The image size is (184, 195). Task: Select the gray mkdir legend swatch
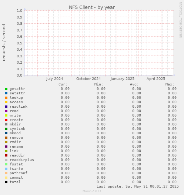click(x=6, y=124)
